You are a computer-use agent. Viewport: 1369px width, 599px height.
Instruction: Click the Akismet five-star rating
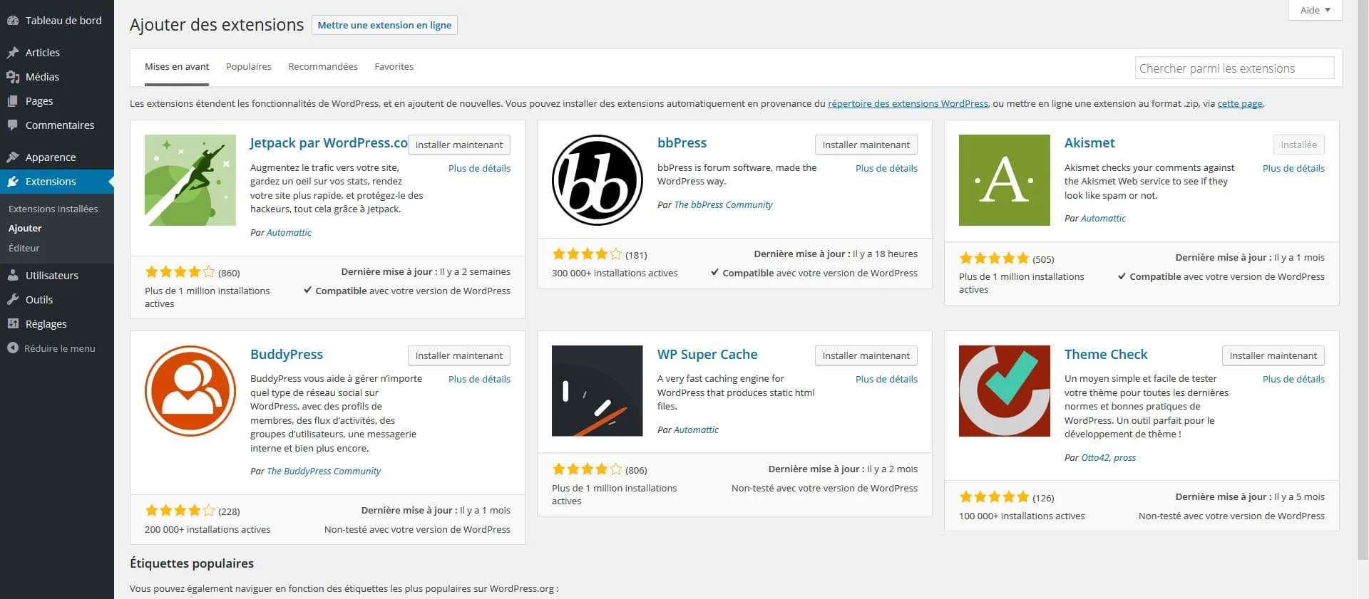[x=994, y=259]
